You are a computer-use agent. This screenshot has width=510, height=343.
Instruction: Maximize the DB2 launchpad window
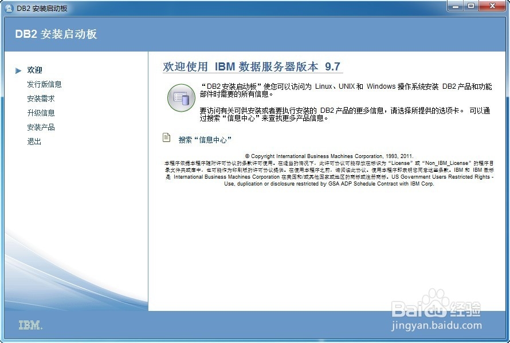tap(472, 6)
